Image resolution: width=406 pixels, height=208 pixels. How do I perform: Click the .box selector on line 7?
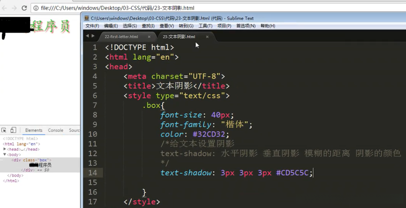152,106
